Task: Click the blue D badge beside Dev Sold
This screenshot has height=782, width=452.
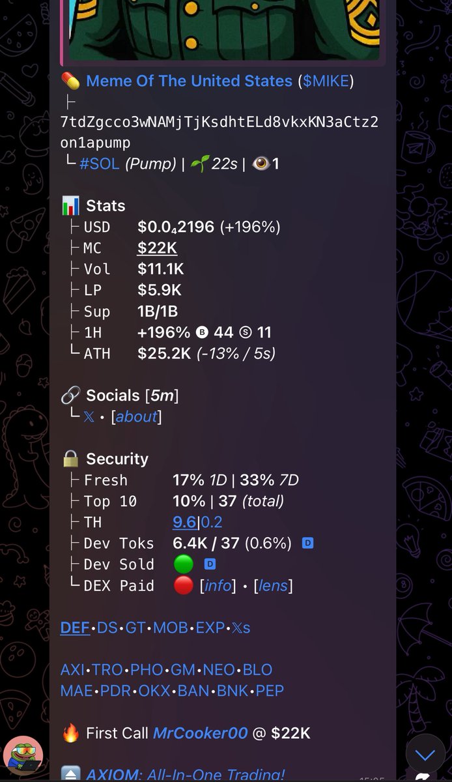Action: click(210, 564)
